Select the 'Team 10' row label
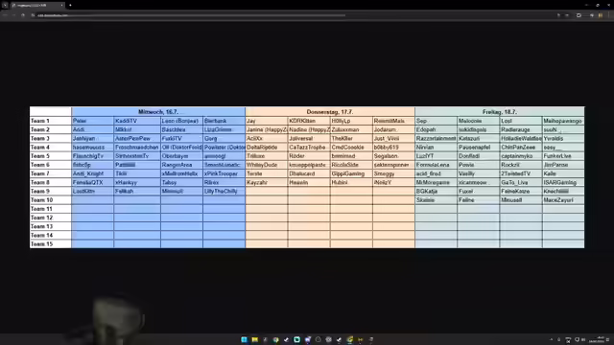This screenshot has height=345, width=614. [x=51, y=200]
